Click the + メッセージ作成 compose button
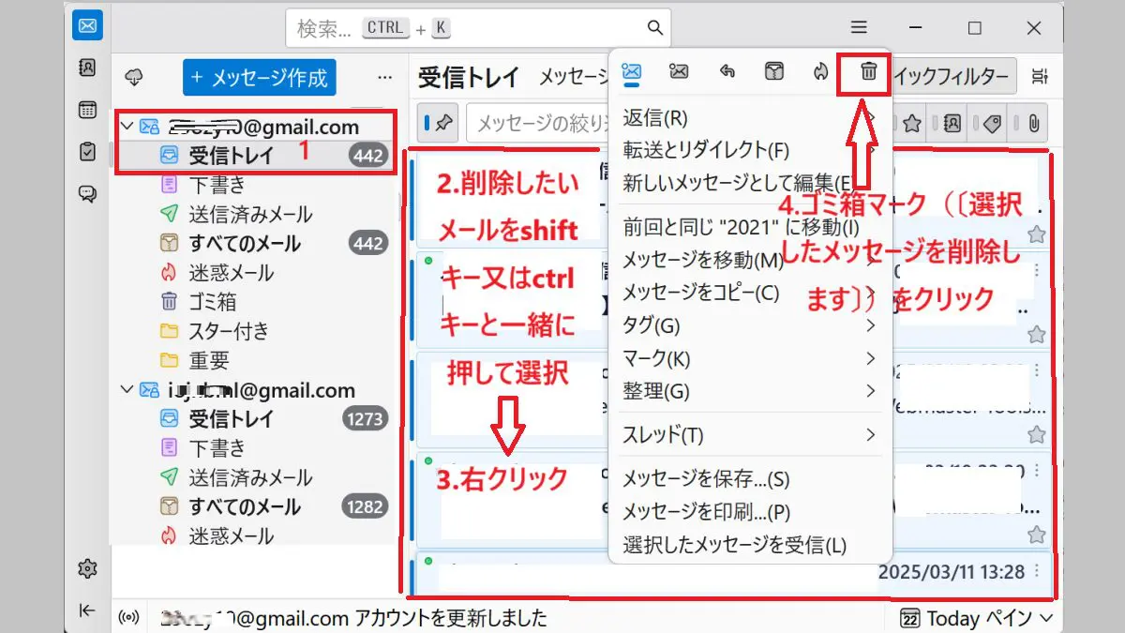This screenshot has height=633, width=1125. click(259, 77)
